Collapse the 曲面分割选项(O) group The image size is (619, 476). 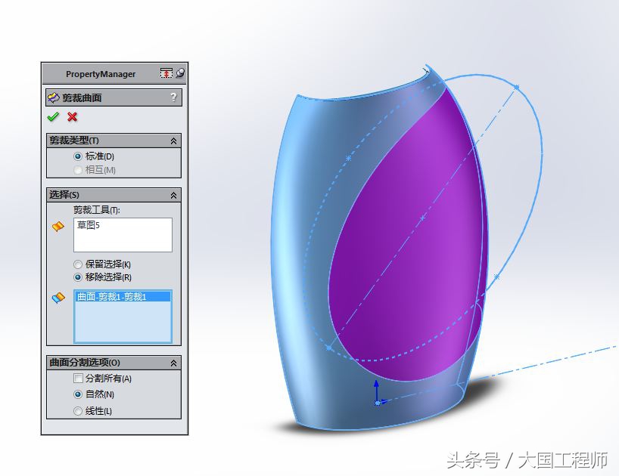point(174,363)
